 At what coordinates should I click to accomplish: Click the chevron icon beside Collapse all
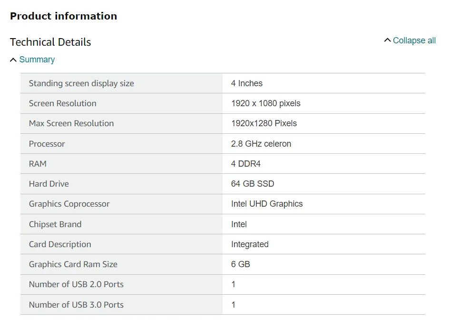pos(387,40)
